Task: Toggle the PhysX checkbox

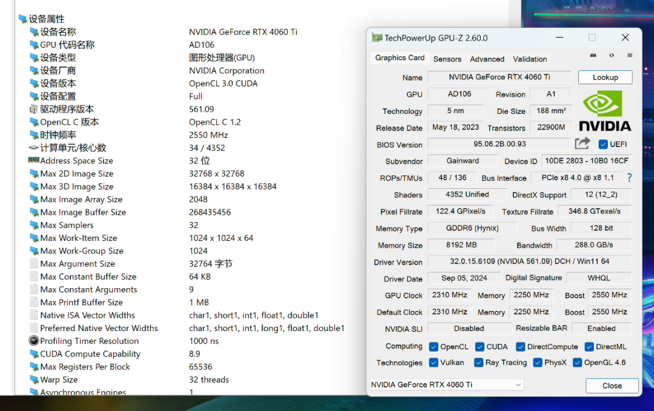Action: point(538,363)
